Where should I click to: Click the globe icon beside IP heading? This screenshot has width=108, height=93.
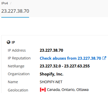point(9,42)
